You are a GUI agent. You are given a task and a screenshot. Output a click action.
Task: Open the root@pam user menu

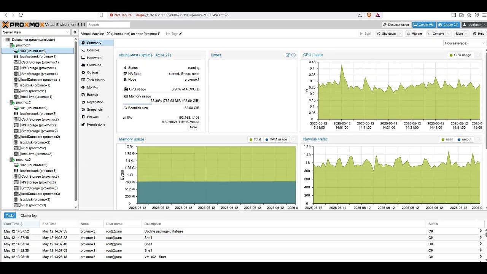coord(474,25)
